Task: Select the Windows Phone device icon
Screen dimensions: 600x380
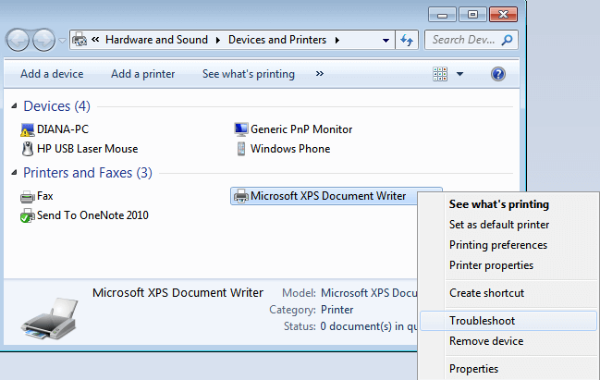Action: pos(241,149)
